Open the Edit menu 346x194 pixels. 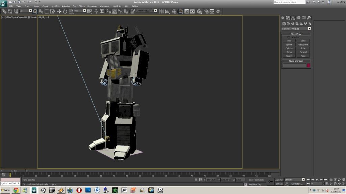pos(11,6)
